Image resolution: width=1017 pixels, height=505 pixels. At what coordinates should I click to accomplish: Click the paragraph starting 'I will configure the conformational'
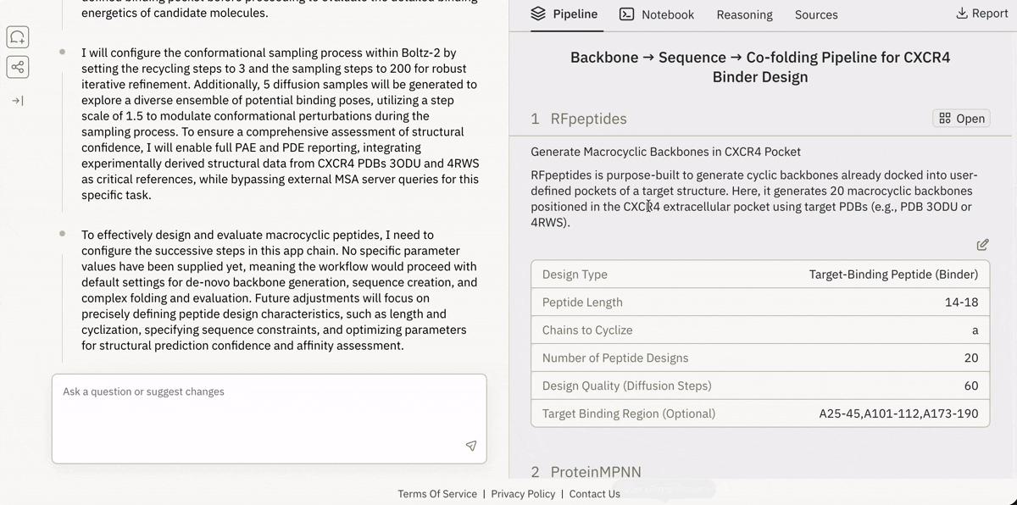click(x=280, y=124)
